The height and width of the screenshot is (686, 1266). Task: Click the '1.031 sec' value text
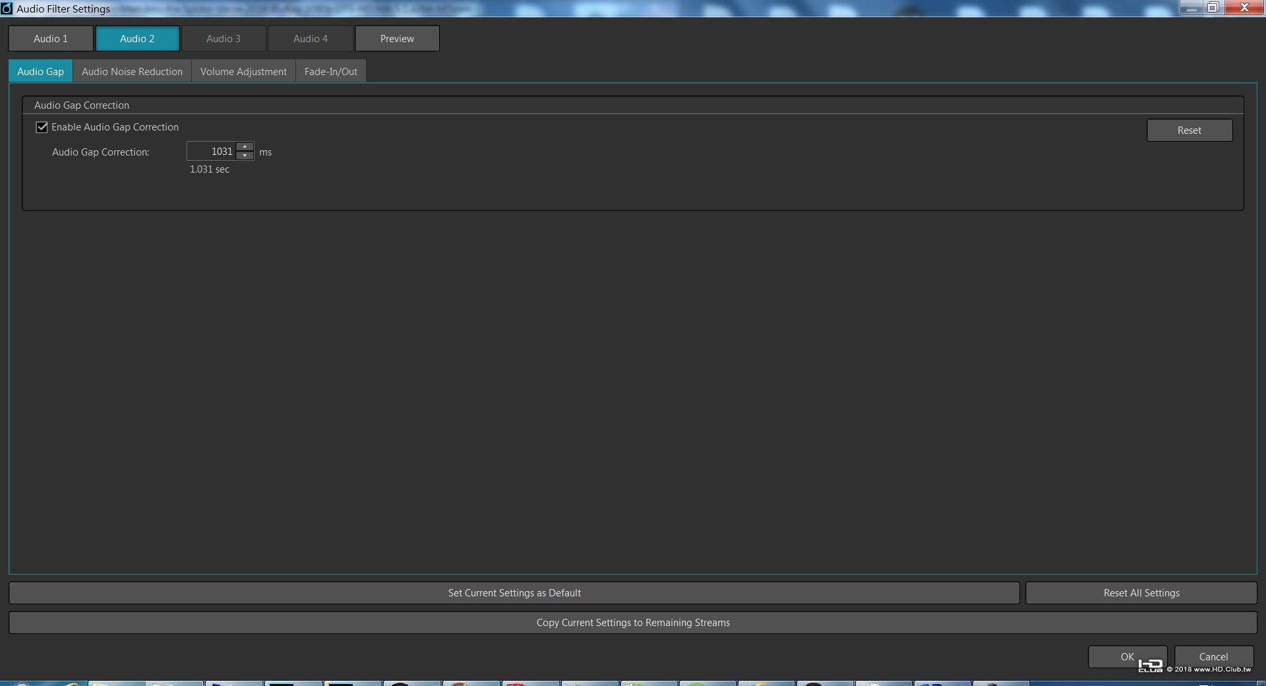(x=210, y=169)
